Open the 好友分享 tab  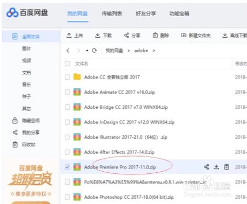146,13
